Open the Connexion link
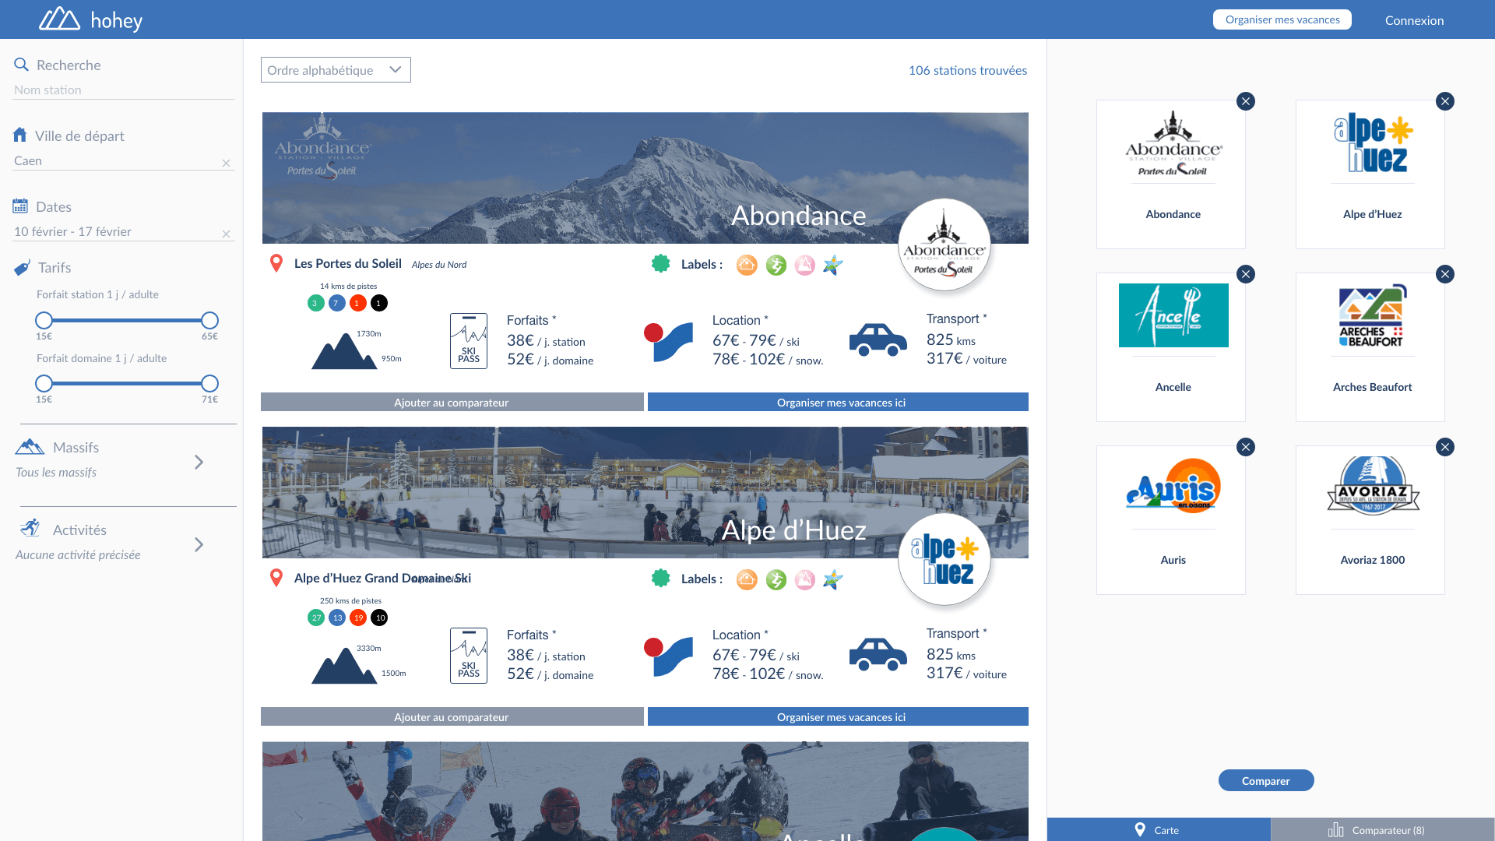 pos(1414,20)
